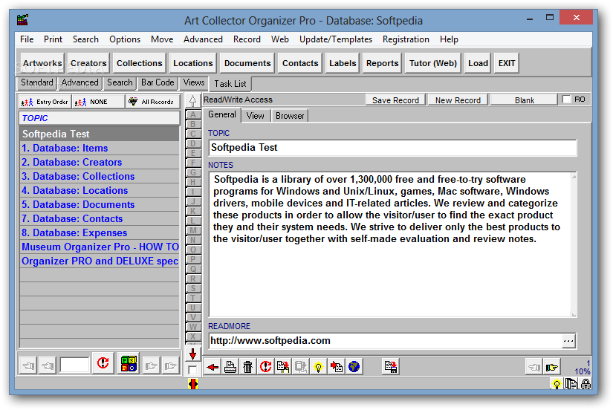Click the NOTES text area

pyautogui.click(x=390, y=244)
